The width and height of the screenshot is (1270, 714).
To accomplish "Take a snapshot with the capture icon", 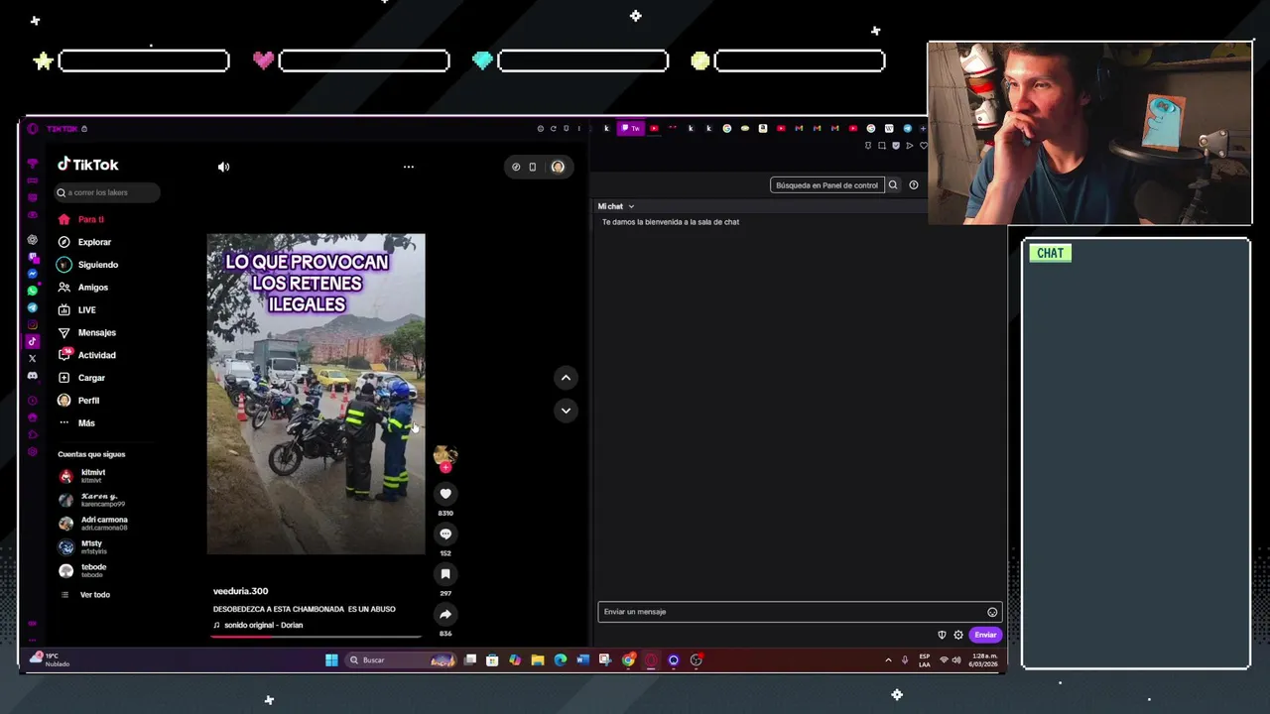I will pyautogui.click(x=882, y=146).
